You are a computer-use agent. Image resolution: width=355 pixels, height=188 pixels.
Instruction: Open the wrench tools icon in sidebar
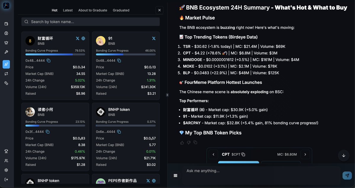6,52
